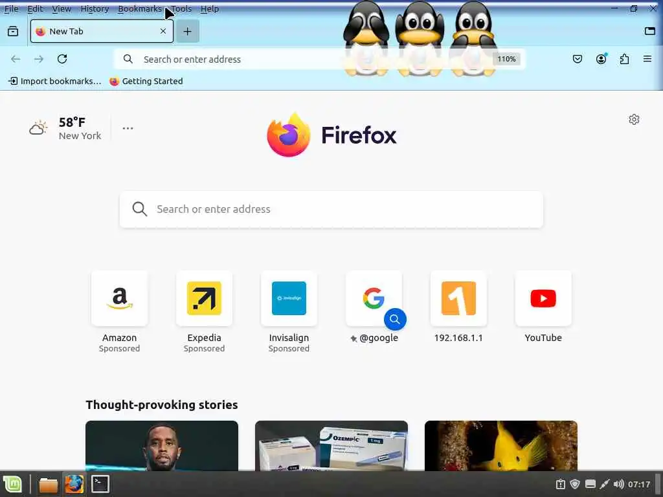
Task: Open the View menu
Action: tap(62, 8)
